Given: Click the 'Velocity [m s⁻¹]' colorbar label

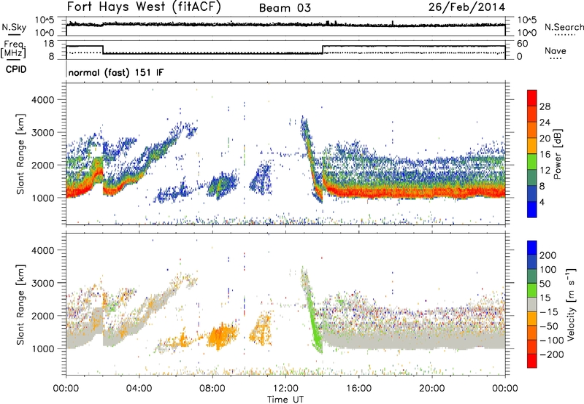Looking at the screenshot, I should coord(571,304).
